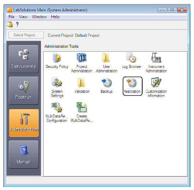The width and height of the screenshot is (194, 190).
Task: Launch Project Administration icon
Action: coord(82,63)
